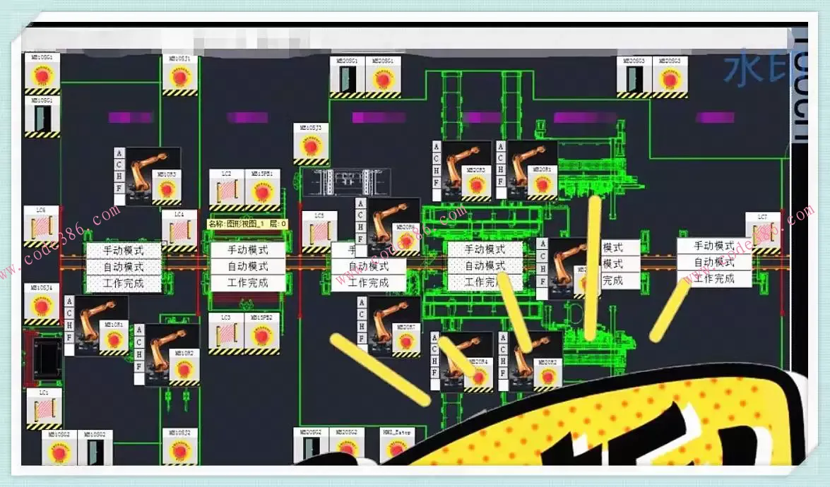This screenshot has height=487, width=830.
Task: Open the MB10SG2 safety door icon
Action: click(95, 448)
